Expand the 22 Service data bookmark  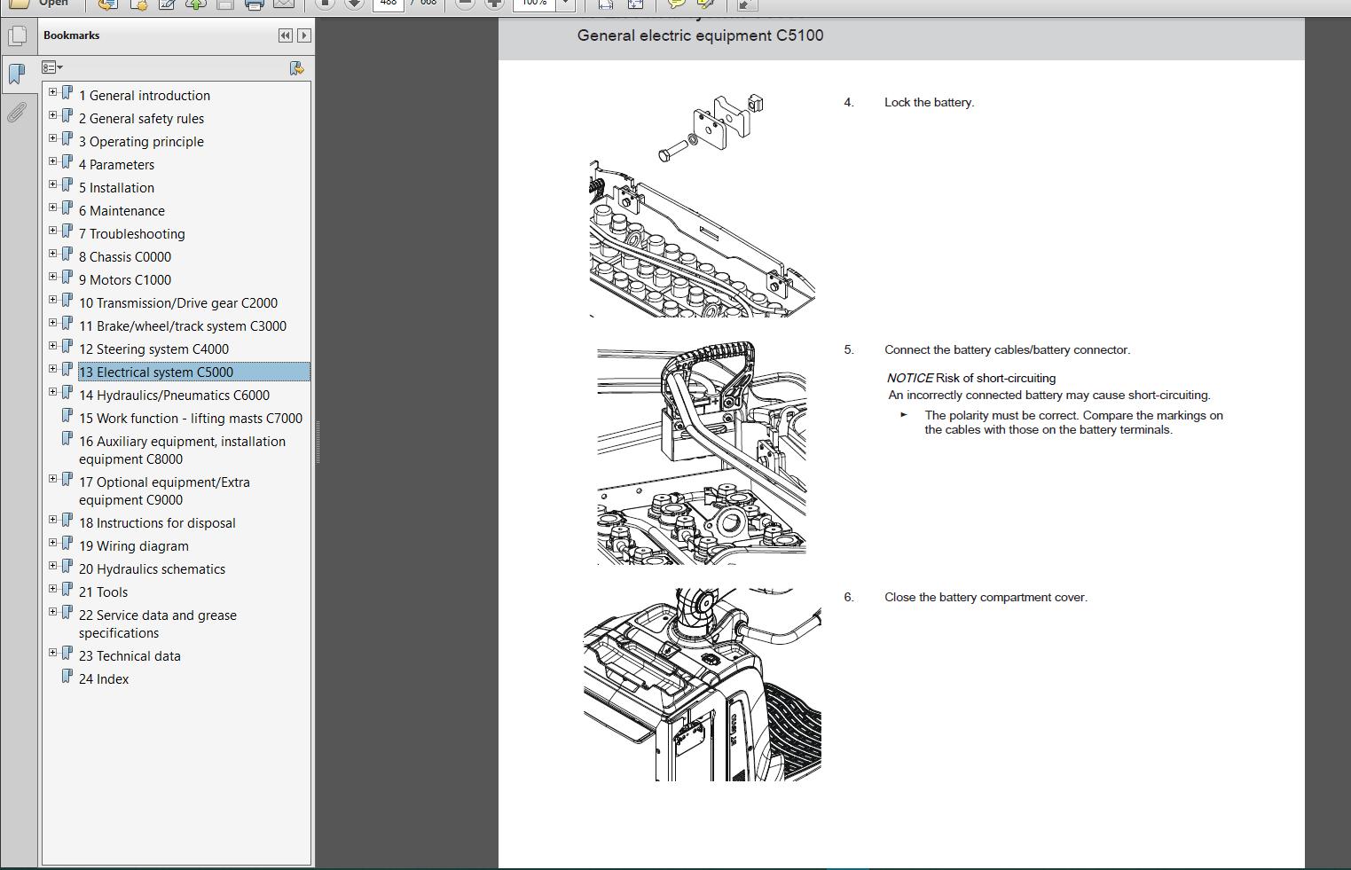click(x=52, y=612)
